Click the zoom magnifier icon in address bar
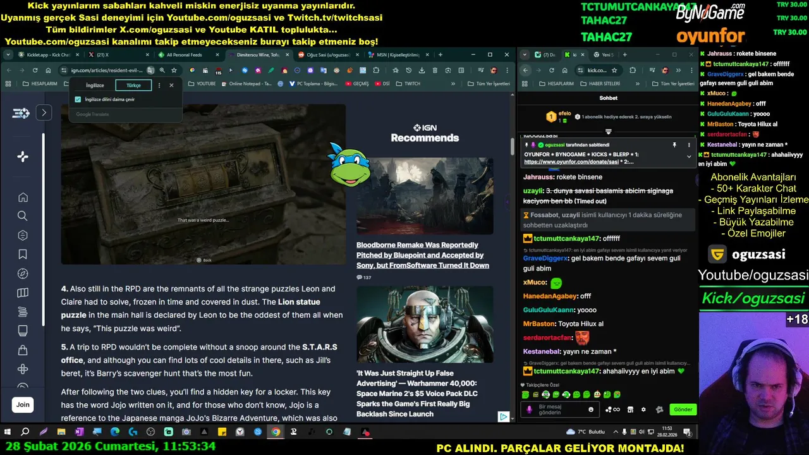The image size is (809, 455). coord(162,70)
